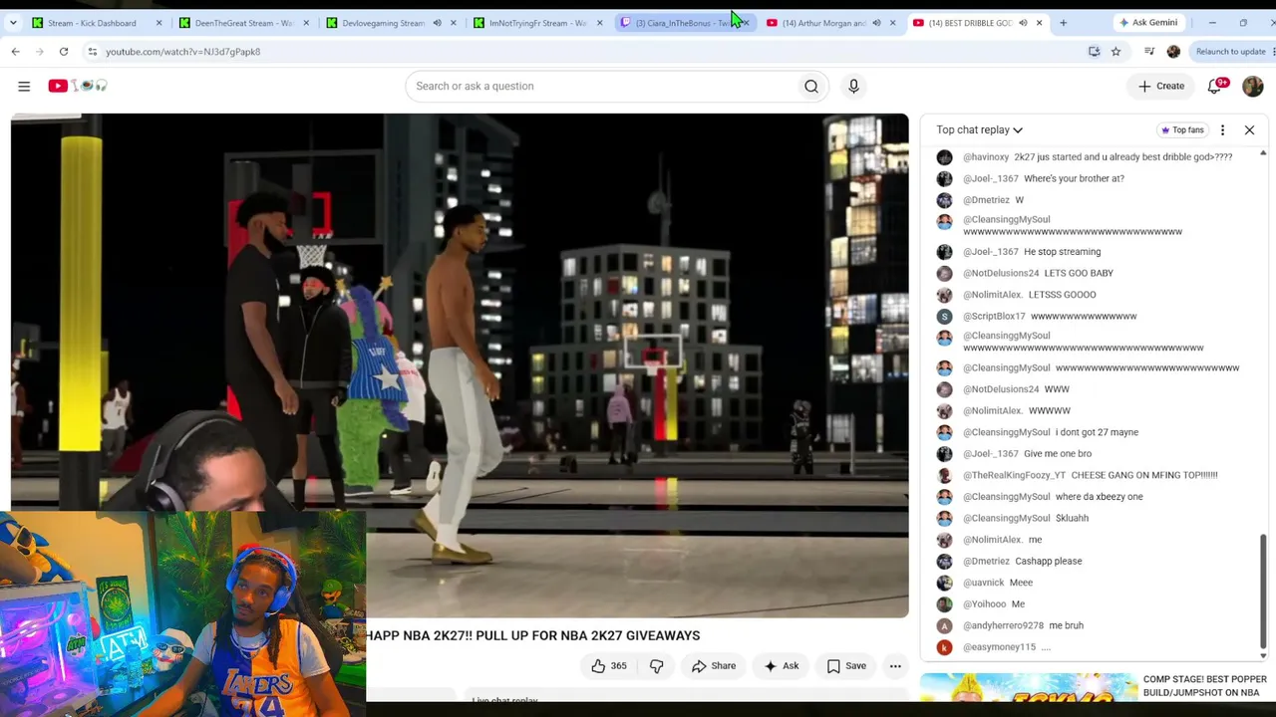Go back to the previous page
The image size is (1276, 717).
click(15, 52)
